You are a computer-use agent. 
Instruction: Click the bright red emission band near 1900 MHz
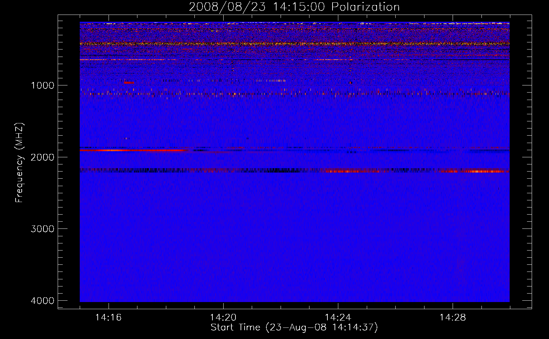[134, 150]
